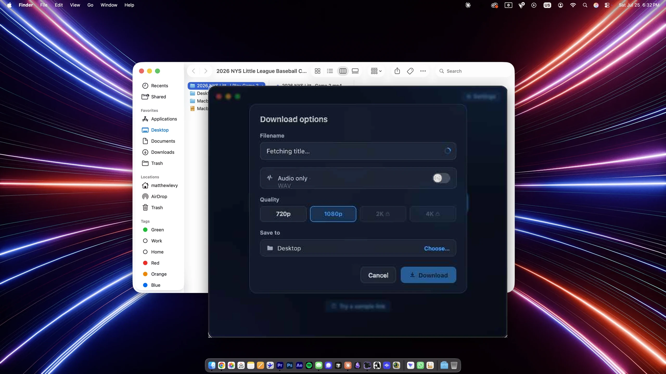Viewport: 666px width, 374px height.
Task: Open Finder File menu
Action: click(44, 5)
